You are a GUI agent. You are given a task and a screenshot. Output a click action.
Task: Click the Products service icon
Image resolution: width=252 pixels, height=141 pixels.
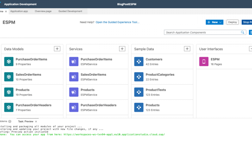coord(74,92)
